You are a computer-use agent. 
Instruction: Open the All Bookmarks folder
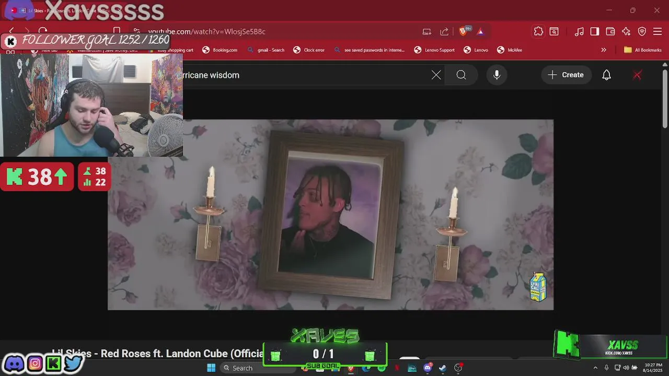point(643,50)
